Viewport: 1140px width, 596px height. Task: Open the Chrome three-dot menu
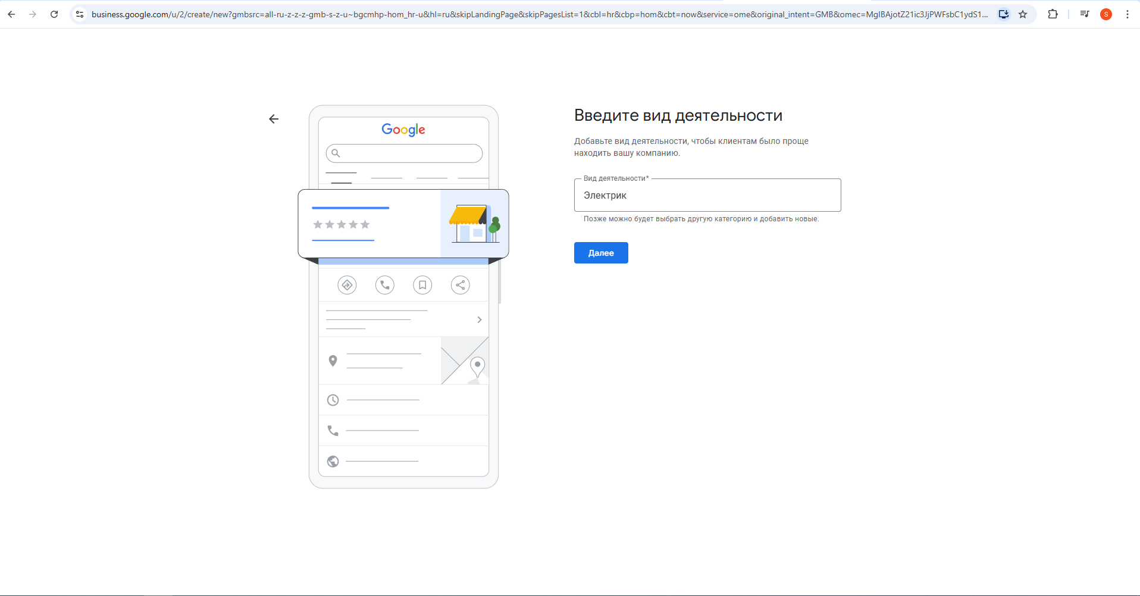[x=1128, y=14]
